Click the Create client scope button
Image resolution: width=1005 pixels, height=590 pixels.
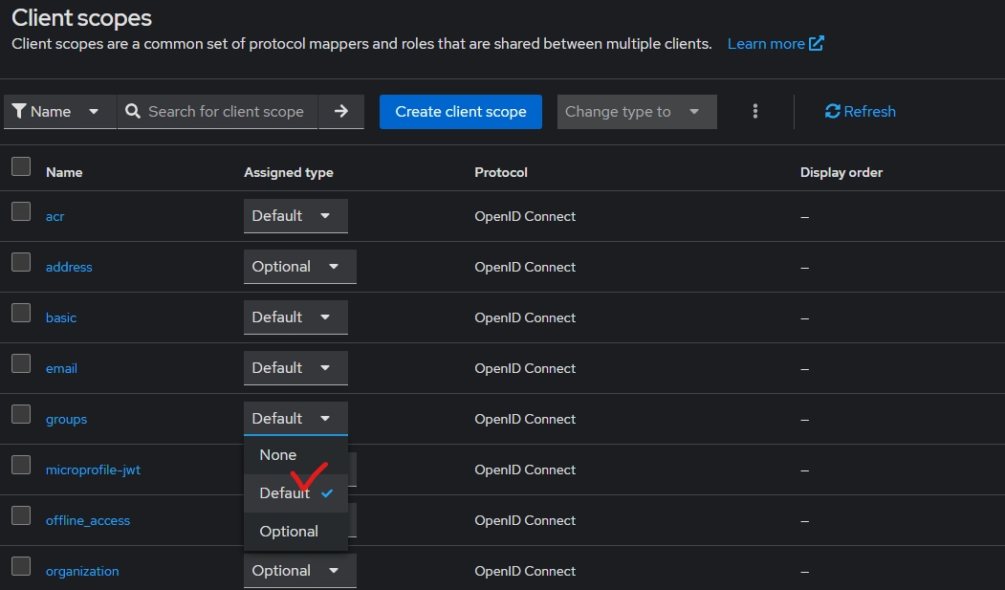461,112
